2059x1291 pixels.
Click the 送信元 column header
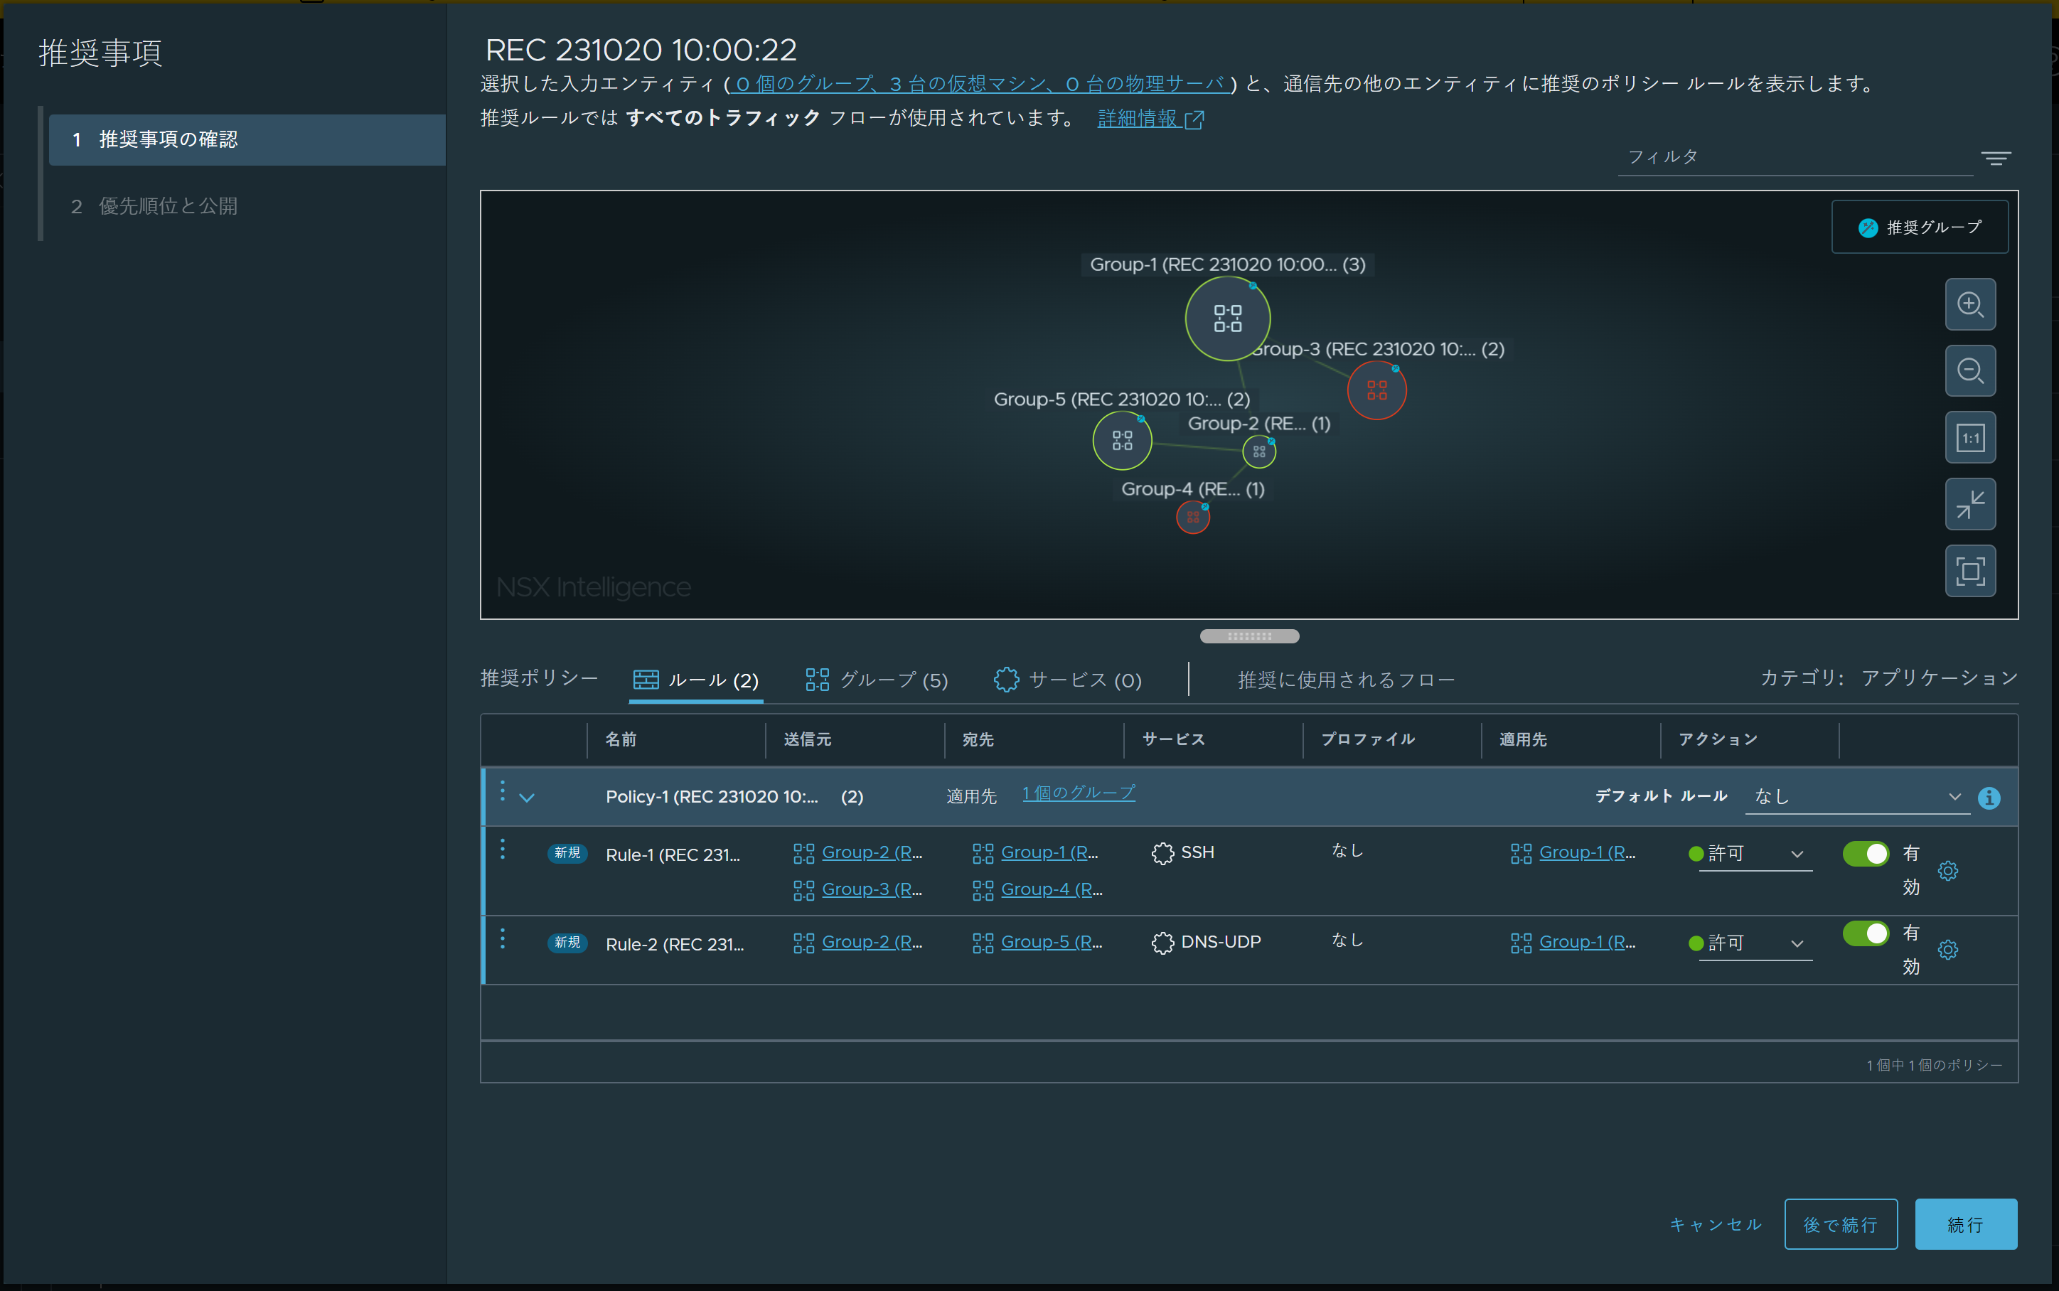(x=807, y=739)
